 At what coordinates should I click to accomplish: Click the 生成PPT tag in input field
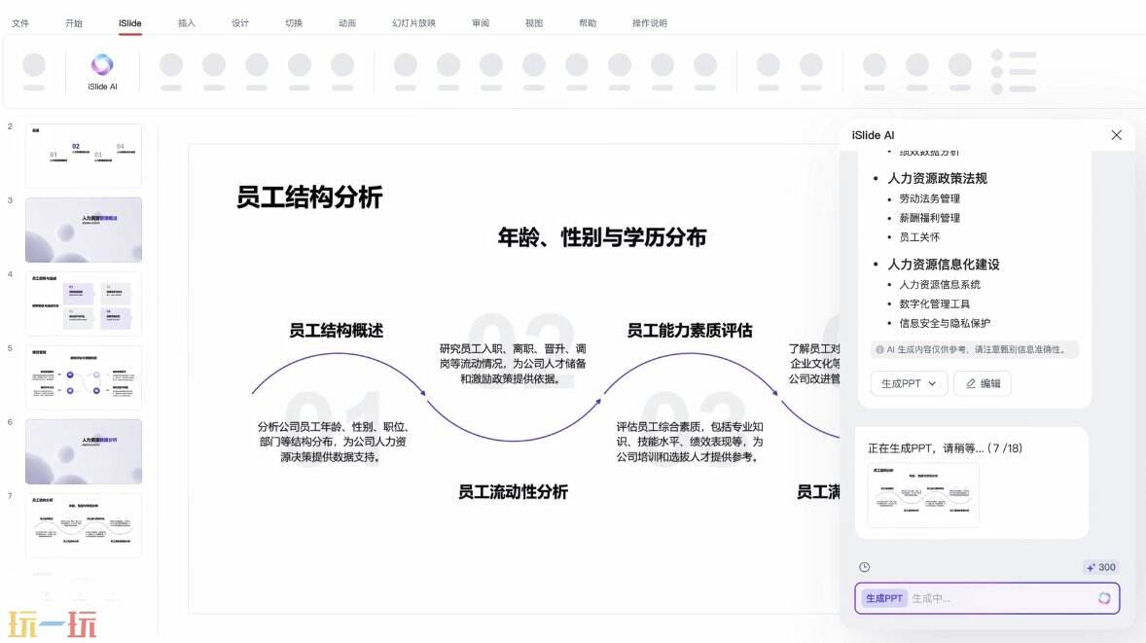[x=884, y=598]
